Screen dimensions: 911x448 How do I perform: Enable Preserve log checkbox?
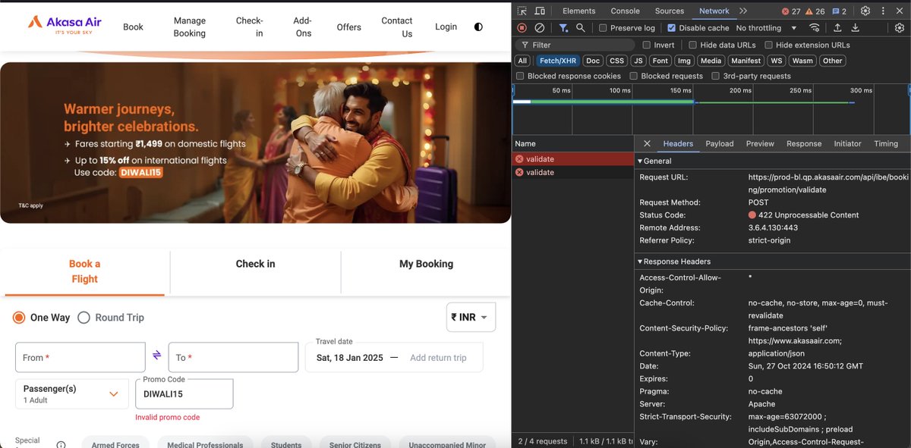(x=603, y=28)
